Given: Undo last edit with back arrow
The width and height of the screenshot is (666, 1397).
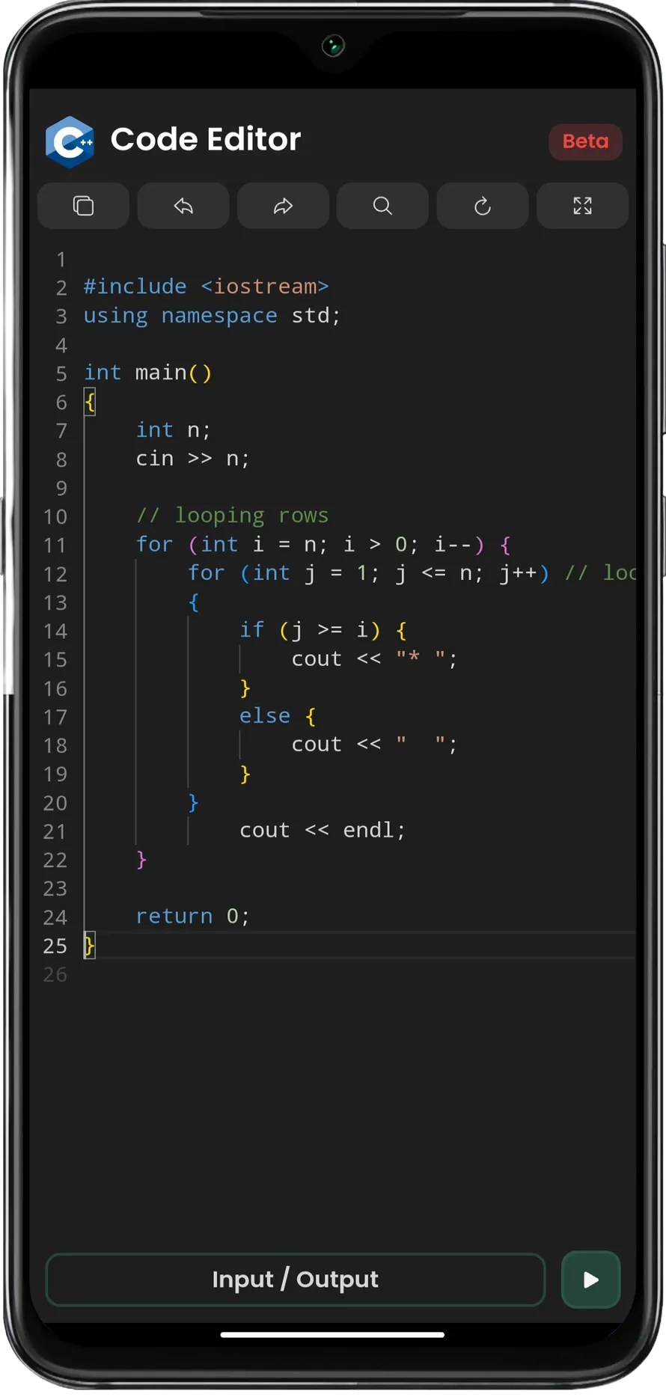Looking at the screenshot, I should coord(183,206).
